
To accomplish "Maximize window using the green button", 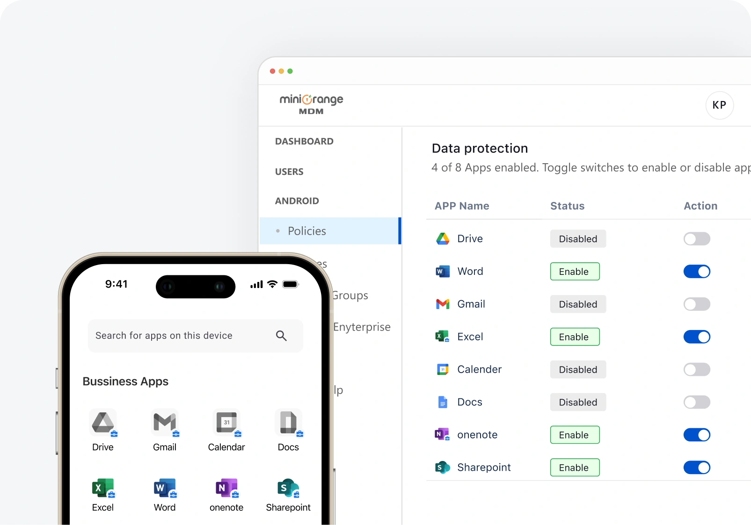I will (x=290, y=71).
